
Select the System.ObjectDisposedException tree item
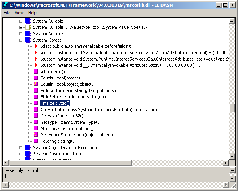tap(65, 148)
